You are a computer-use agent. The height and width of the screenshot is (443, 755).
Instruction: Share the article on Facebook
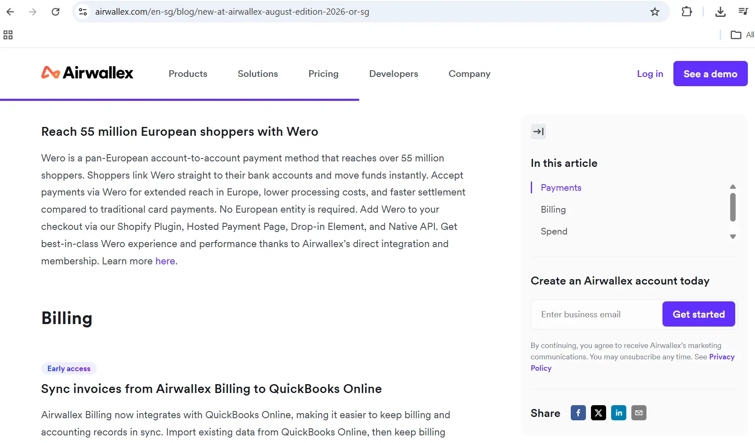tap(578, 413)
